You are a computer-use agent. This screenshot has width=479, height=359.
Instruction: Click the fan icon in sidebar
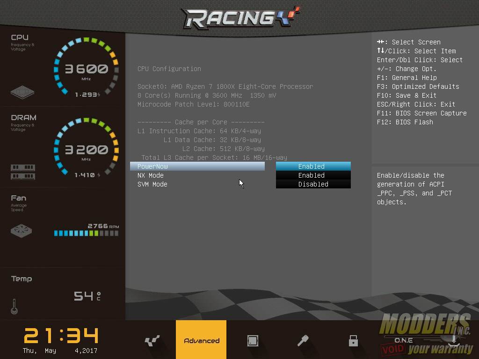coord(21,231)
